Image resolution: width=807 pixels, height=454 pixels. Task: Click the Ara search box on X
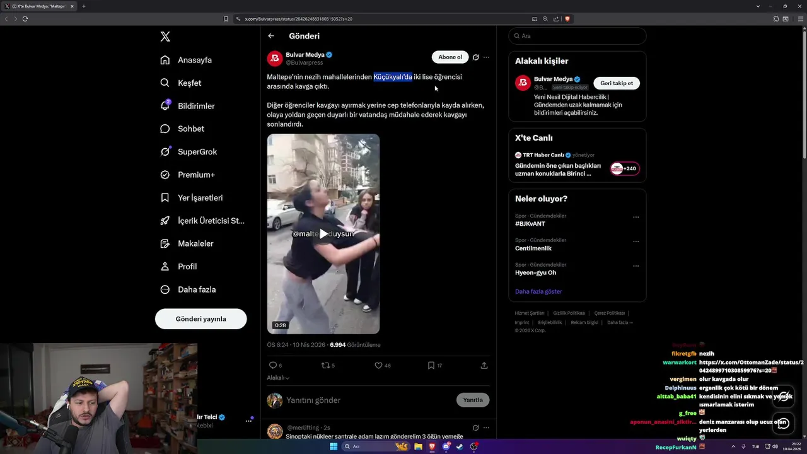point(578,36)
